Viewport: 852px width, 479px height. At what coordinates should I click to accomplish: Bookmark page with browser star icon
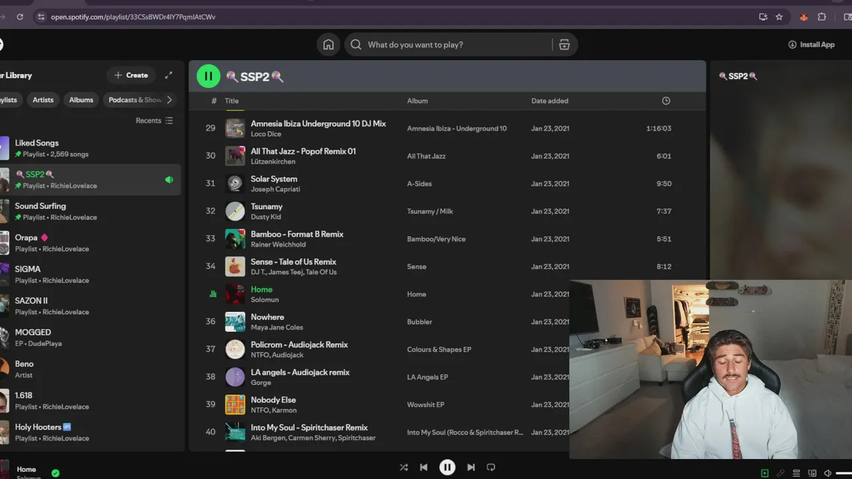pos(779,17)
